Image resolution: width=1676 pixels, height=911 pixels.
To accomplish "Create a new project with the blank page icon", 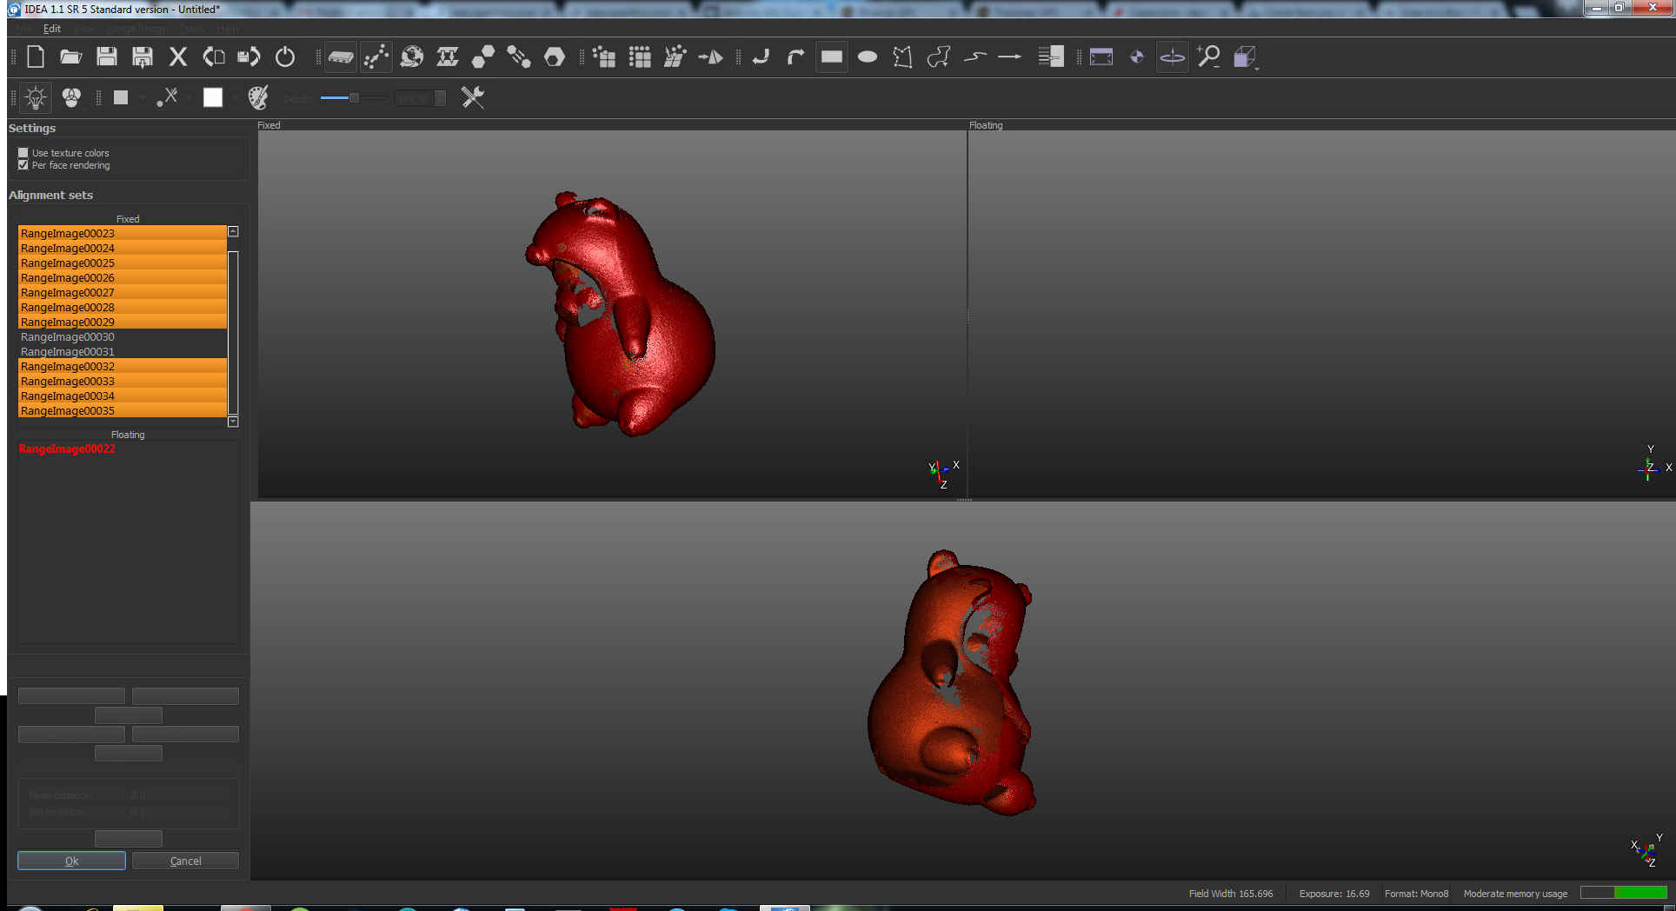I will [x=36, y=57].
